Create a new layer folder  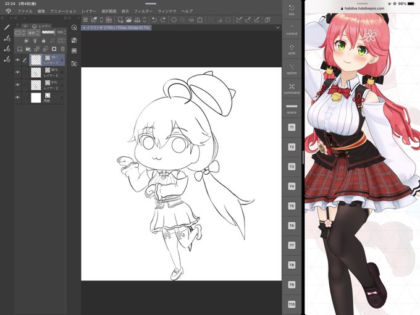tap(28, 49)
